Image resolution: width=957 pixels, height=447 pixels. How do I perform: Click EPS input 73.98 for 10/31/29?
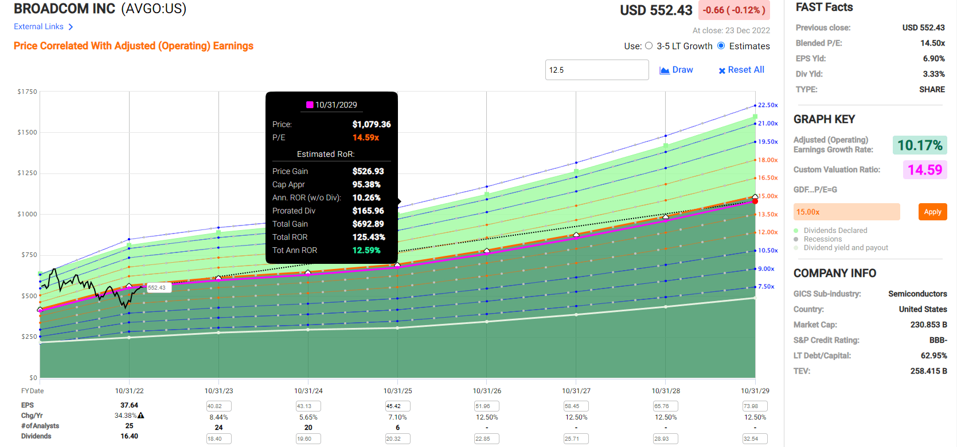point(755,406)
